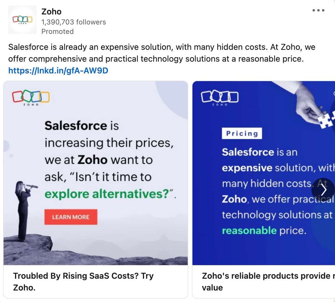Advance carousel with next arrow

click(323, 190)
